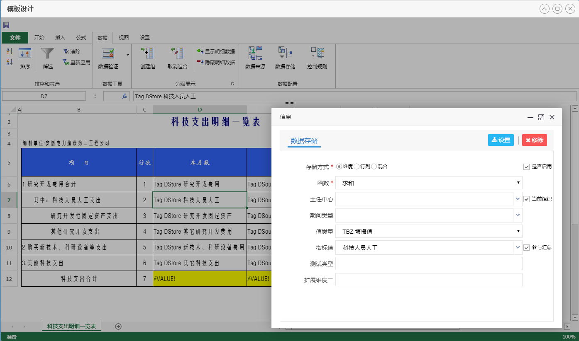Switch to 公式 ribbon tab
The image size is (579, 341).
pyautogui.click(x=81, y=38)
